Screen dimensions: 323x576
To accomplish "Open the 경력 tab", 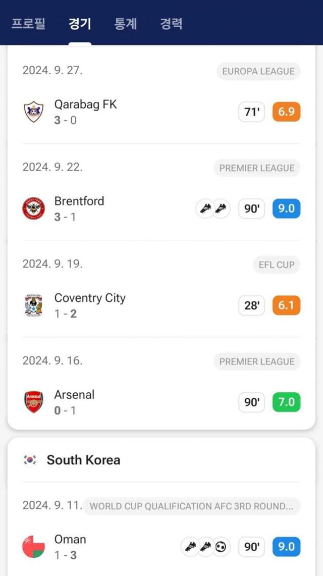I will (x=171, y=24).
